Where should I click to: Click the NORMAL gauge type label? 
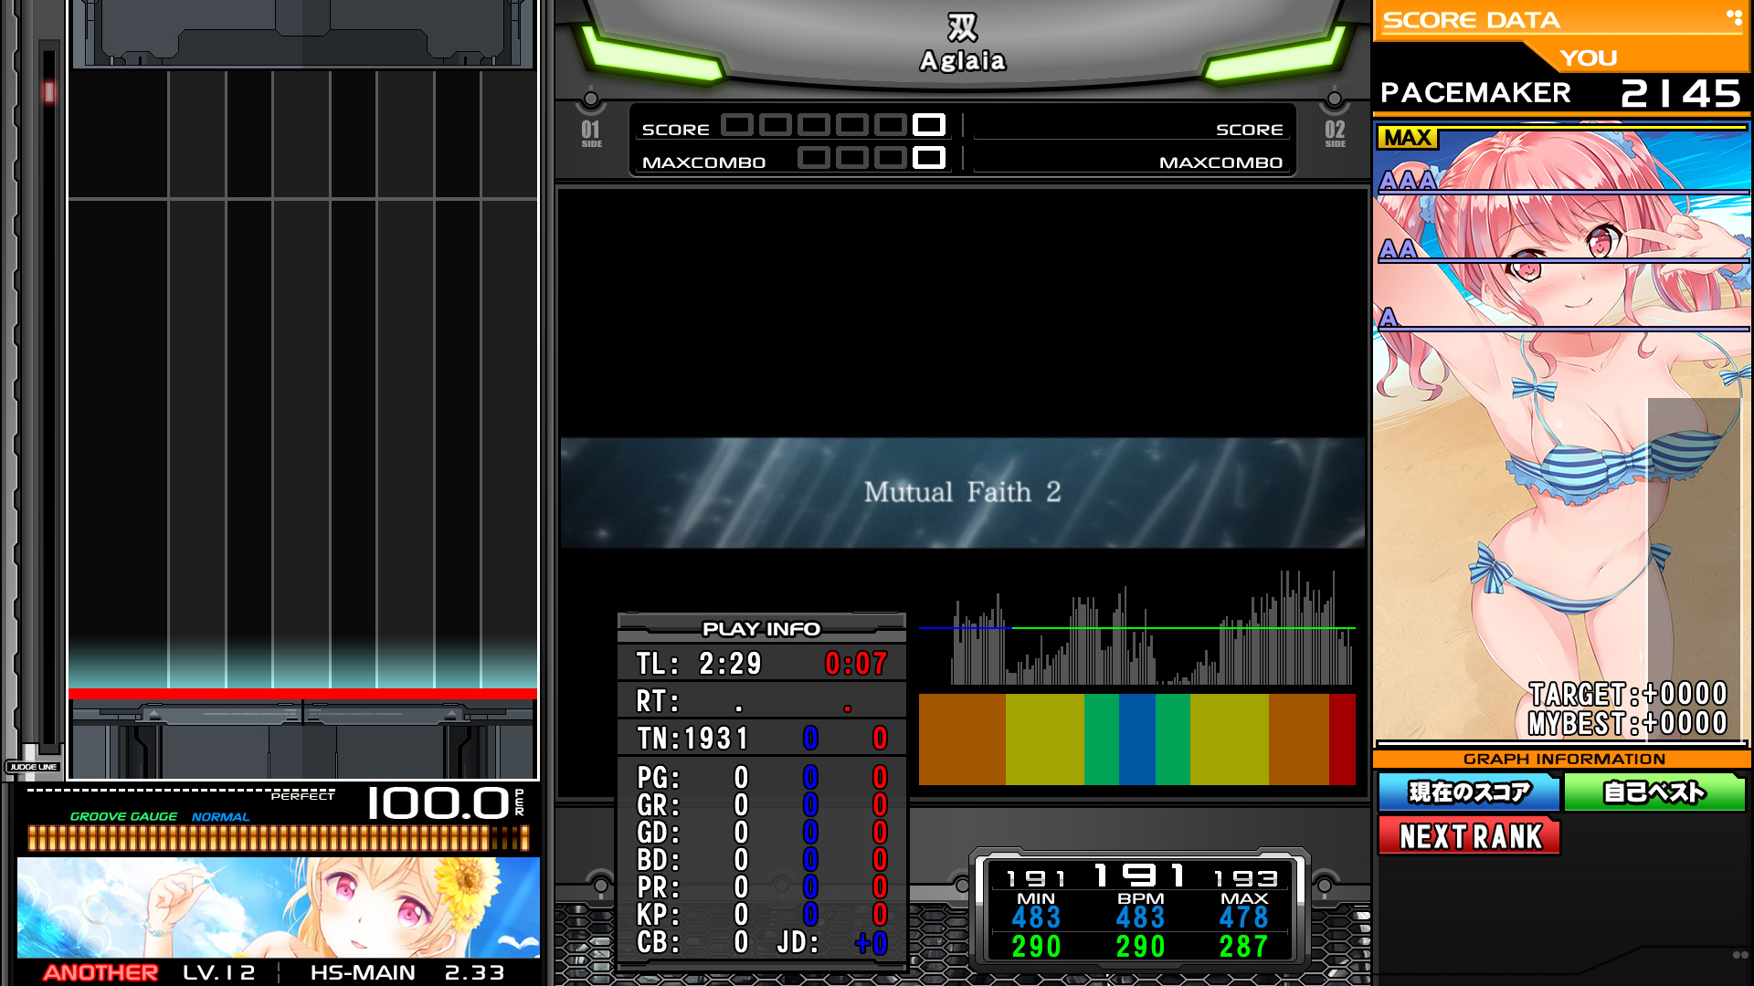coord(220,817)
